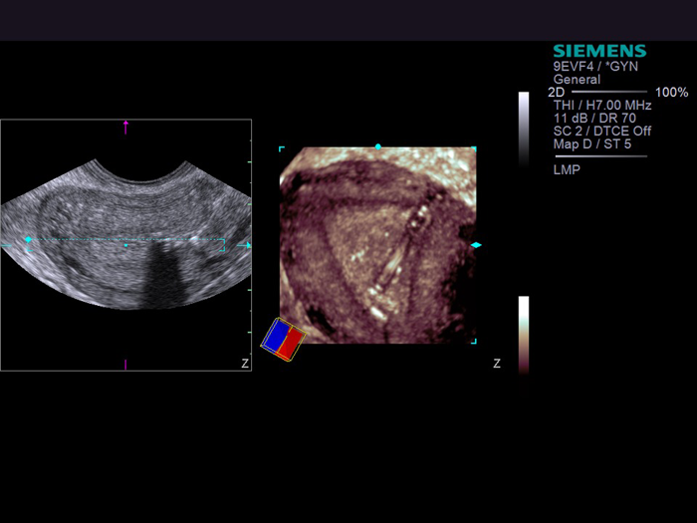
Task: Click the General preset label
Action: coord(577,80)
